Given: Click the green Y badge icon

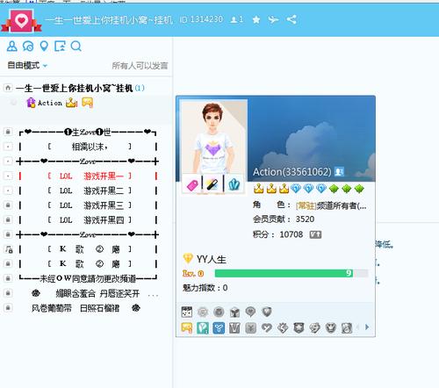Looking at the screenshot, I should (x=203, y=328).
